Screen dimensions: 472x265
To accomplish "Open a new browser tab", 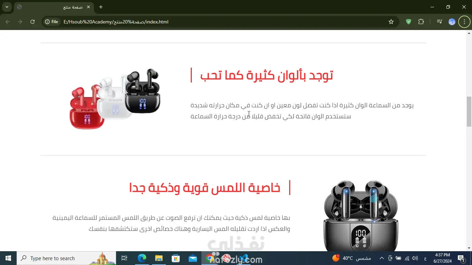I will (101, 7).
